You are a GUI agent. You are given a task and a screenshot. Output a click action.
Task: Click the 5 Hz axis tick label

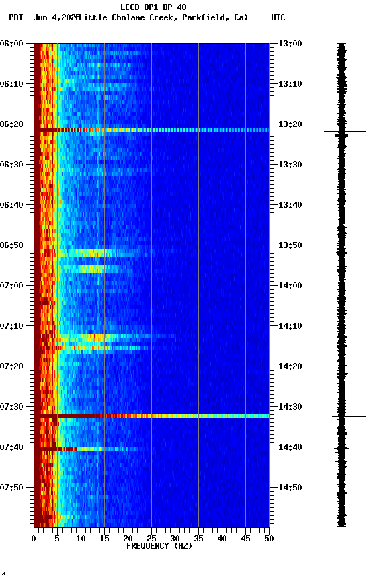[57, 539]
